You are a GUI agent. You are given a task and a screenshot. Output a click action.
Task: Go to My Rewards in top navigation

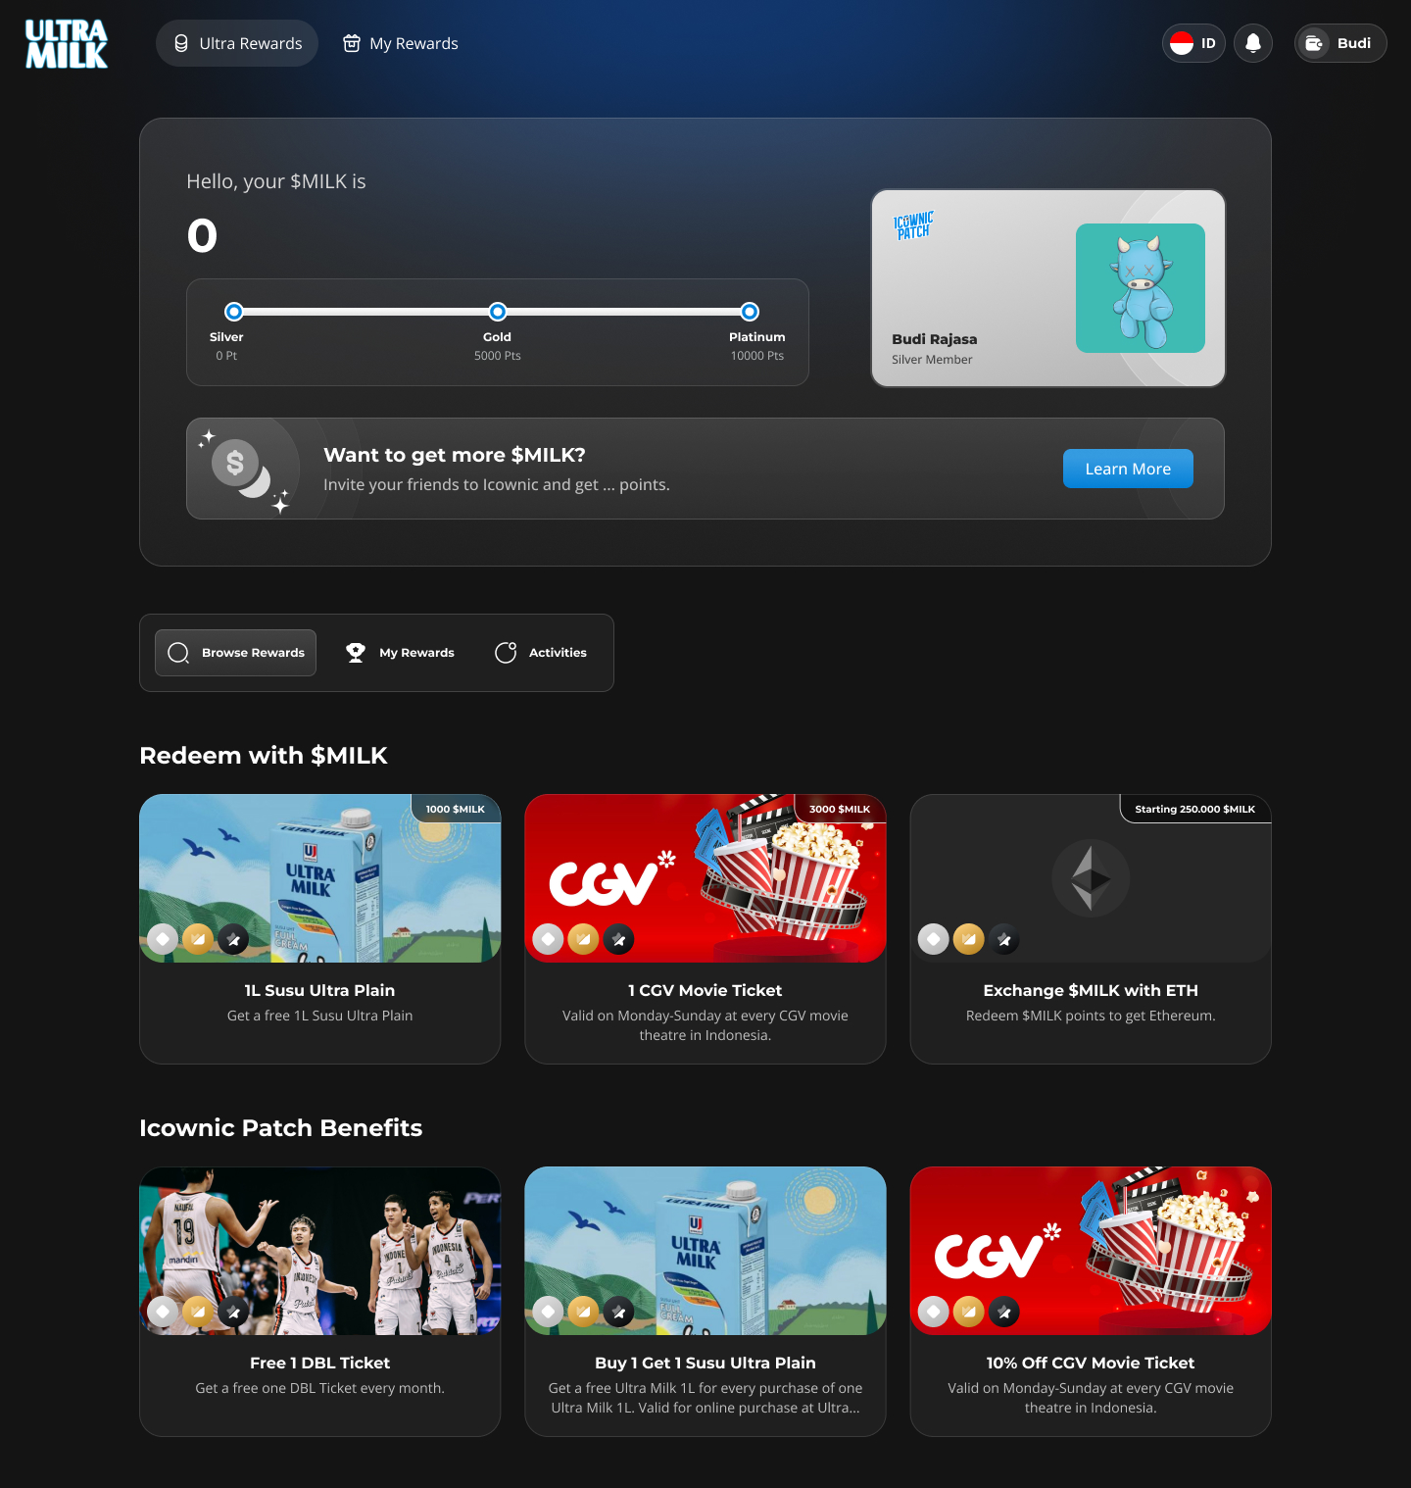click(400, 43)
